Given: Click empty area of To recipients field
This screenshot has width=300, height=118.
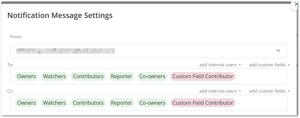Looking at the screenshot, I should [261, 76].
